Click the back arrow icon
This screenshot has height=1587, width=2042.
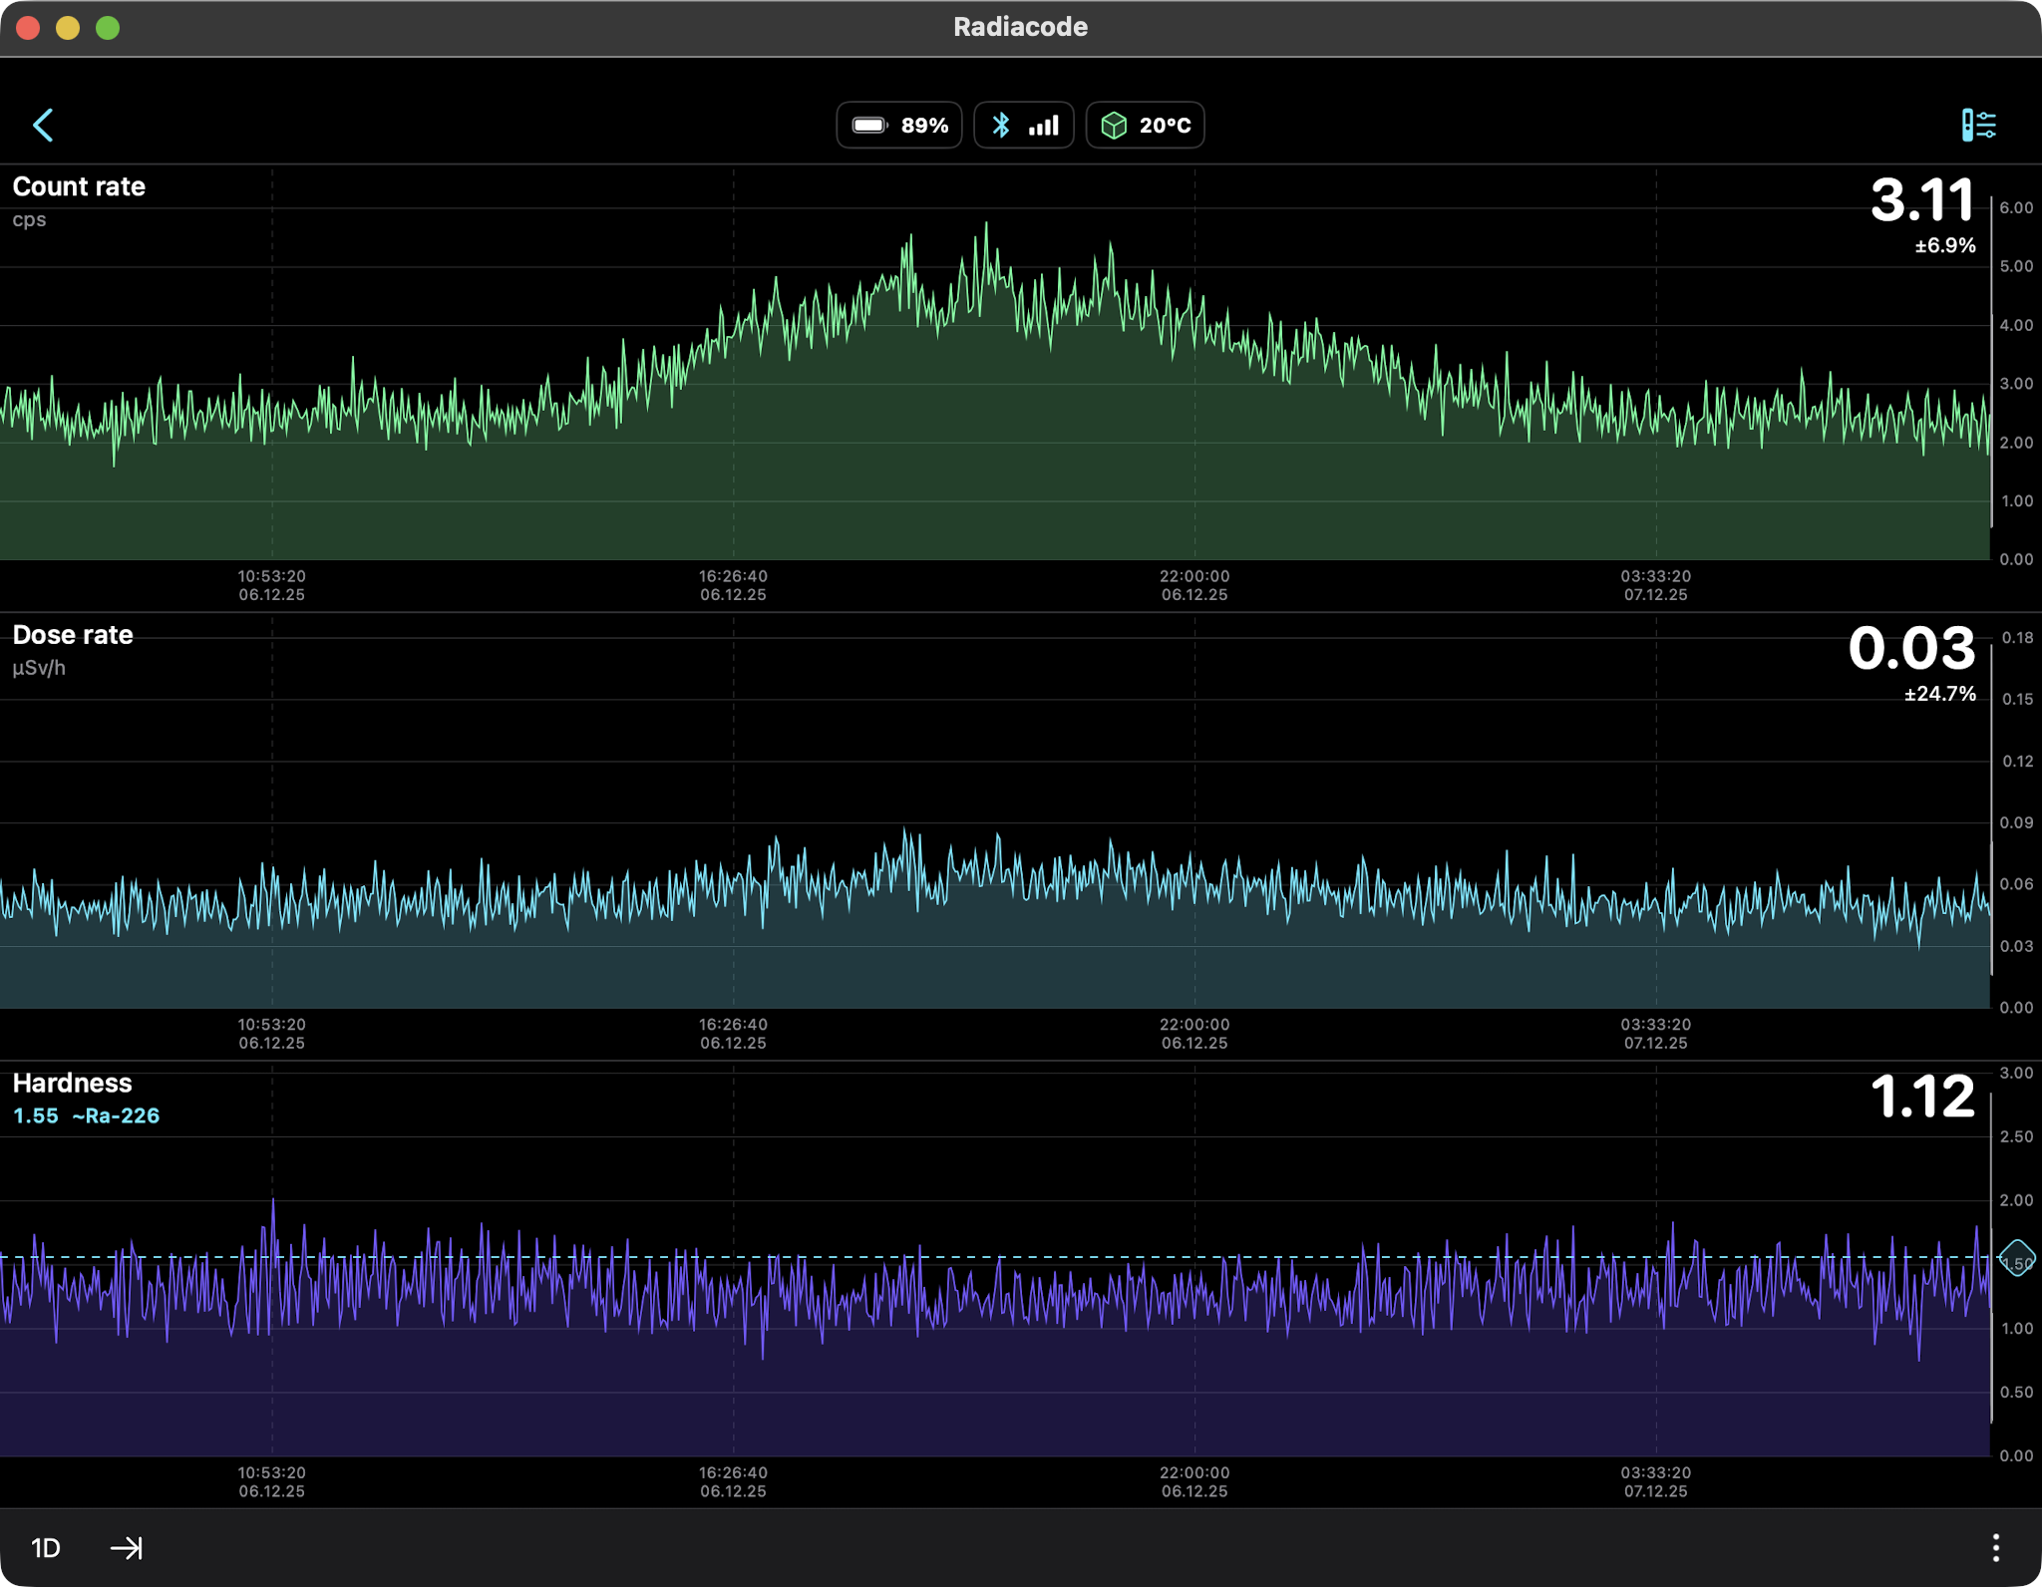click(x=43, y=126)
